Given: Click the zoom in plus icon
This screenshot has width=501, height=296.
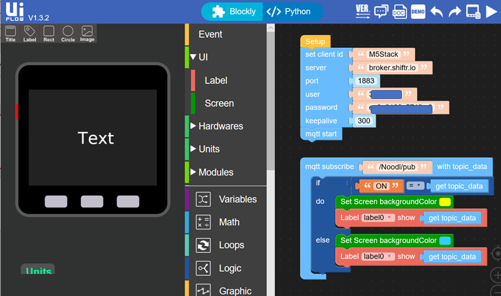Looking at the screenshot, I should point(496,275).
